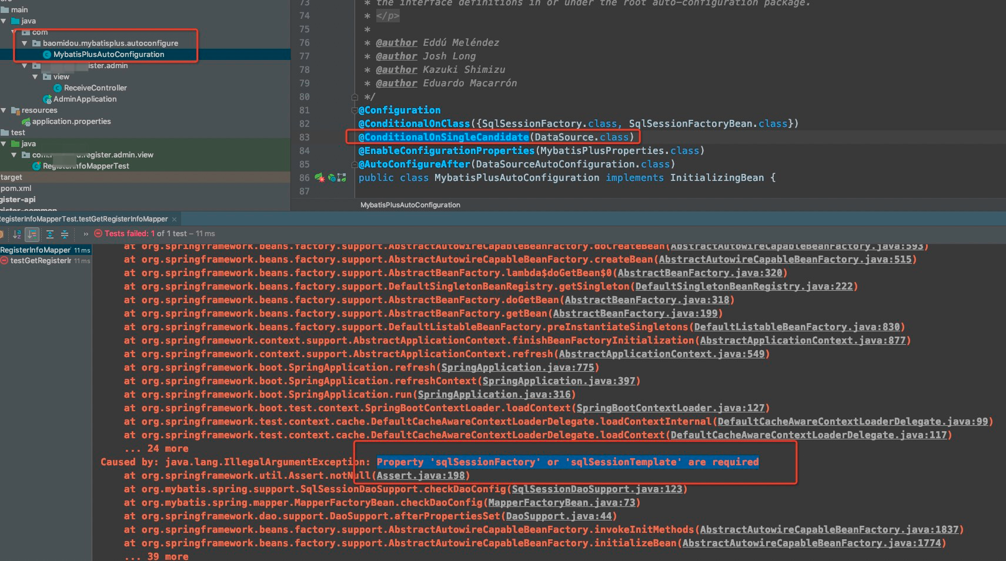Click the Spring bean gutter icon on line 86

click(x=318, y=177)
